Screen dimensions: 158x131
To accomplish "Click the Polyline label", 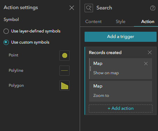I will pyautogui.click(x=16, y=70).
